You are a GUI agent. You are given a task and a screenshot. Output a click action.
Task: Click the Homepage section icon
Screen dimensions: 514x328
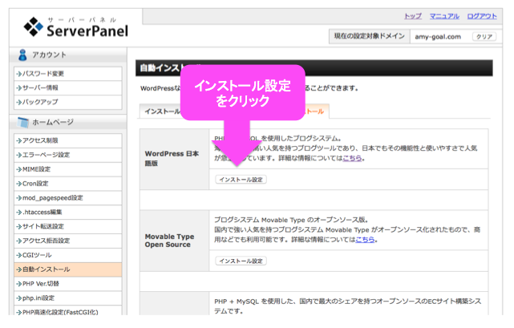pyautogui.click(x=23, y=123)
